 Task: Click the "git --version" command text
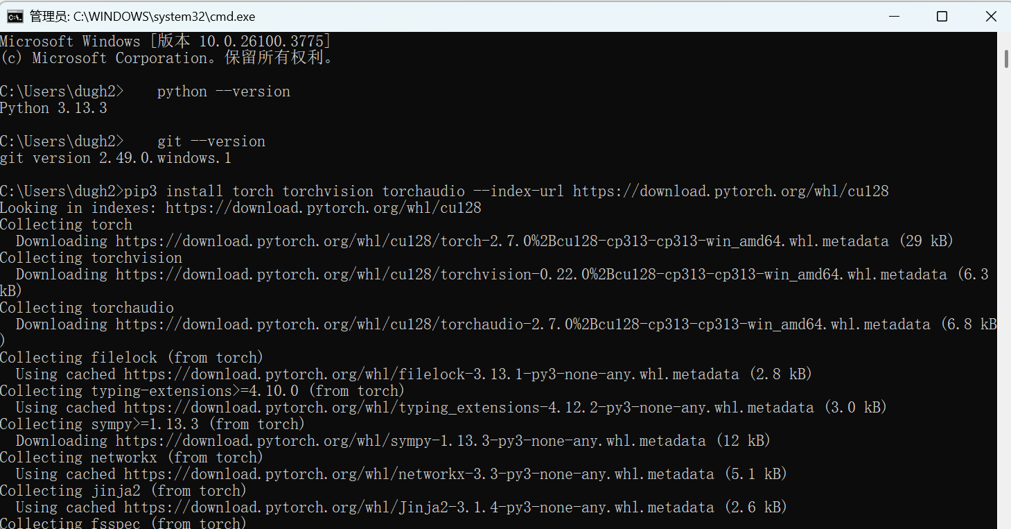coord(211,141)
